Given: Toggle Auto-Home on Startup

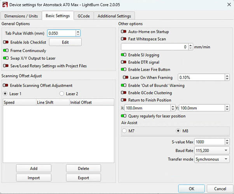Looking at the screenshot, I should 124,31.
